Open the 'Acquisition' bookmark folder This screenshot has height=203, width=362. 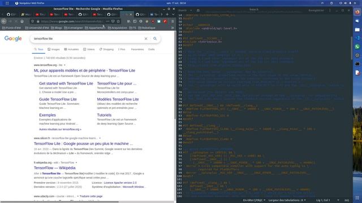[x=118, y=28]
